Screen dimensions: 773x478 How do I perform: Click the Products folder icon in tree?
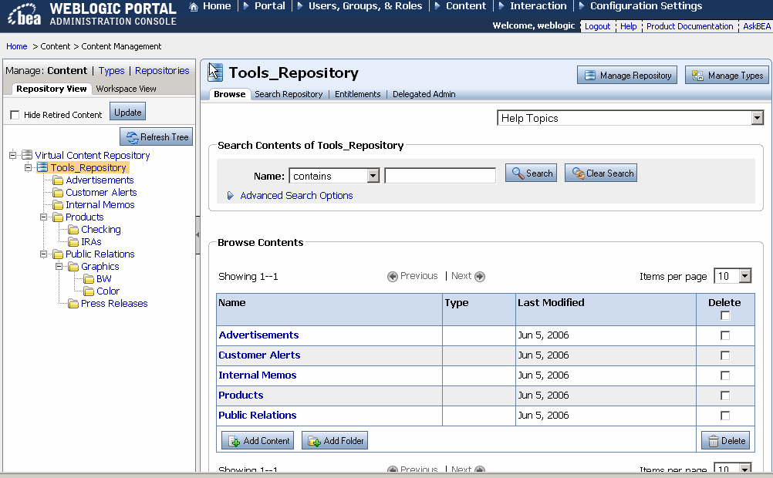tap(58, 217)
